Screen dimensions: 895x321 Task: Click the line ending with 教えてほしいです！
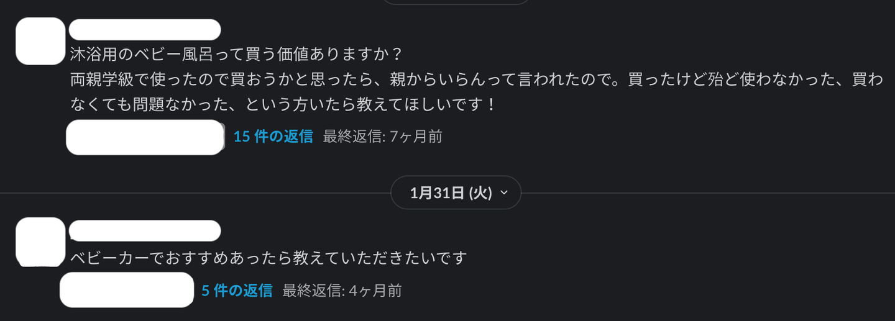point(283,104)
